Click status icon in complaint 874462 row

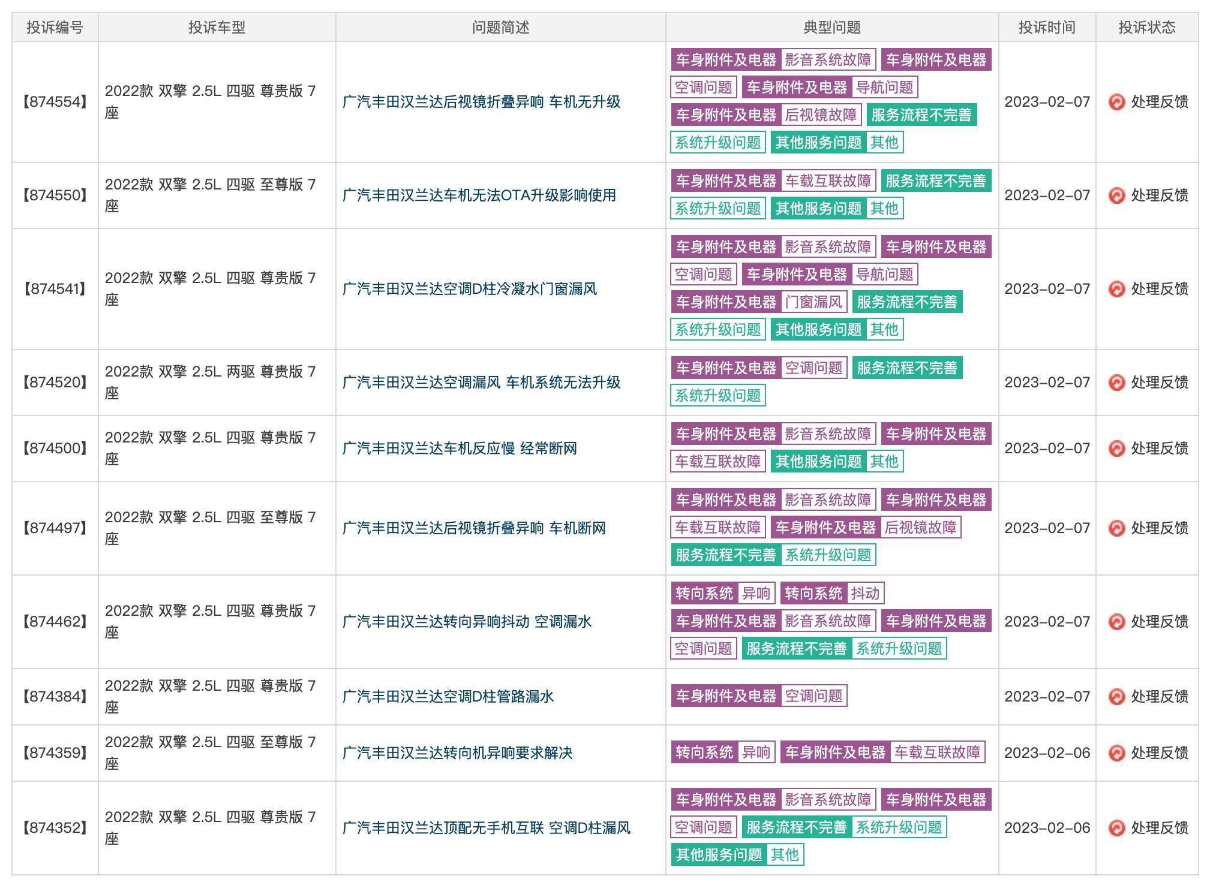pyautogui.click(x=1116, y=622)
